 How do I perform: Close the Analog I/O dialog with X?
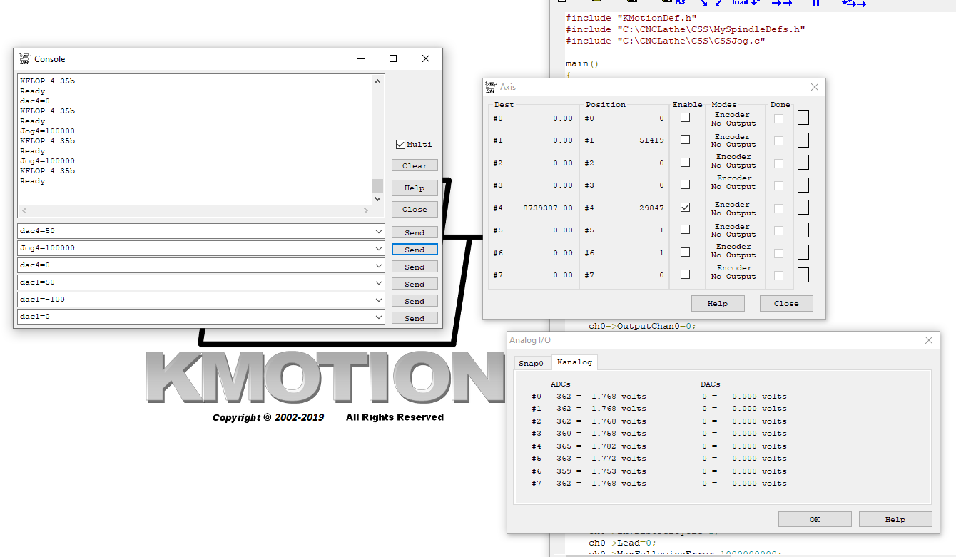[x=928, y=341]
